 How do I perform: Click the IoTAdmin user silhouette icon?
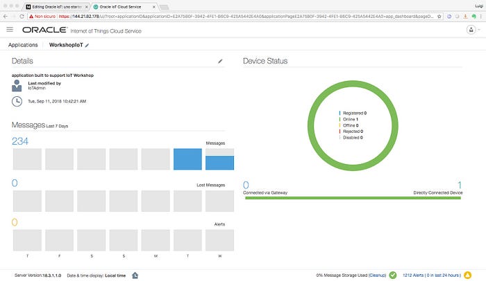[x=17, y=86]
